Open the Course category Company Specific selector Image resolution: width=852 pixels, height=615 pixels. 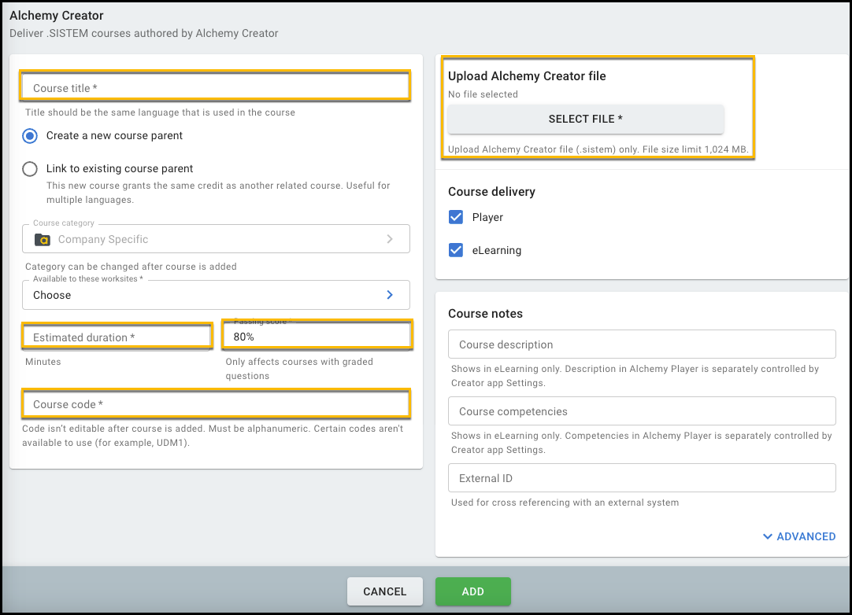216,239
